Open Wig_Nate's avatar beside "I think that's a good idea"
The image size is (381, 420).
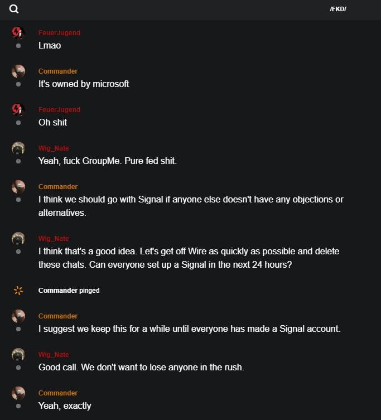click(18, 239)
